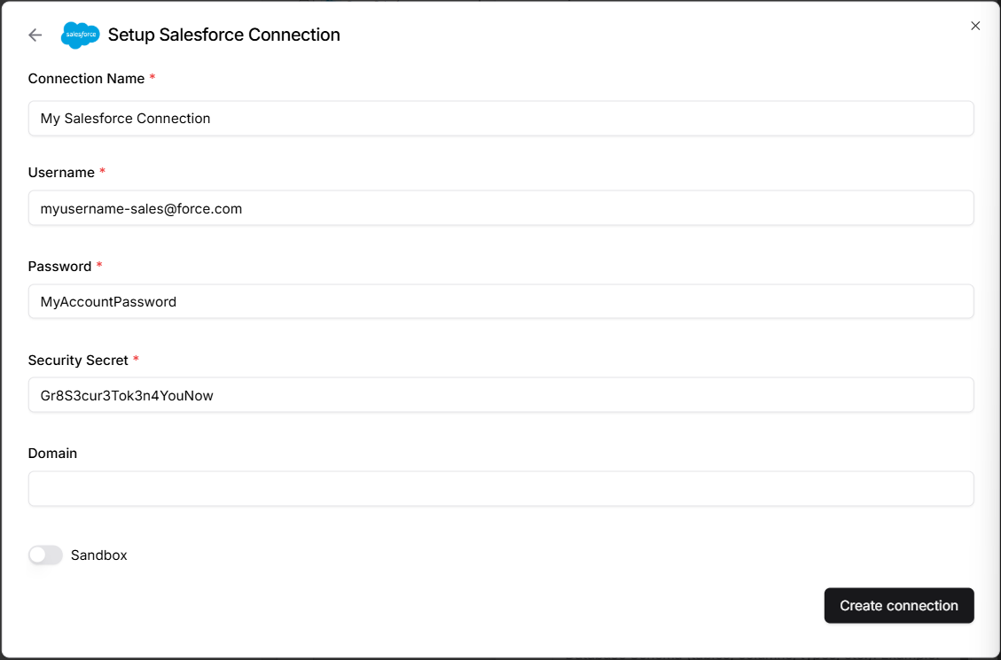
Task: Click the Setup Salesforce Connection title
Action: (223, 35)
